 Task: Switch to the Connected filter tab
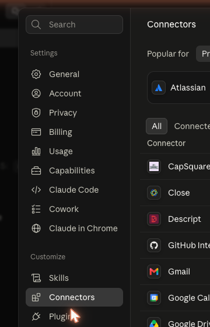(192, 126)
